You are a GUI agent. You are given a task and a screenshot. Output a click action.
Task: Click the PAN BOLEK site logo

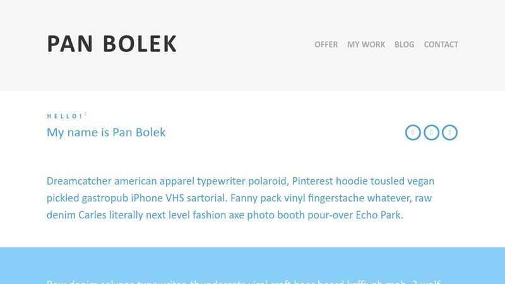(x=112, y=44)
